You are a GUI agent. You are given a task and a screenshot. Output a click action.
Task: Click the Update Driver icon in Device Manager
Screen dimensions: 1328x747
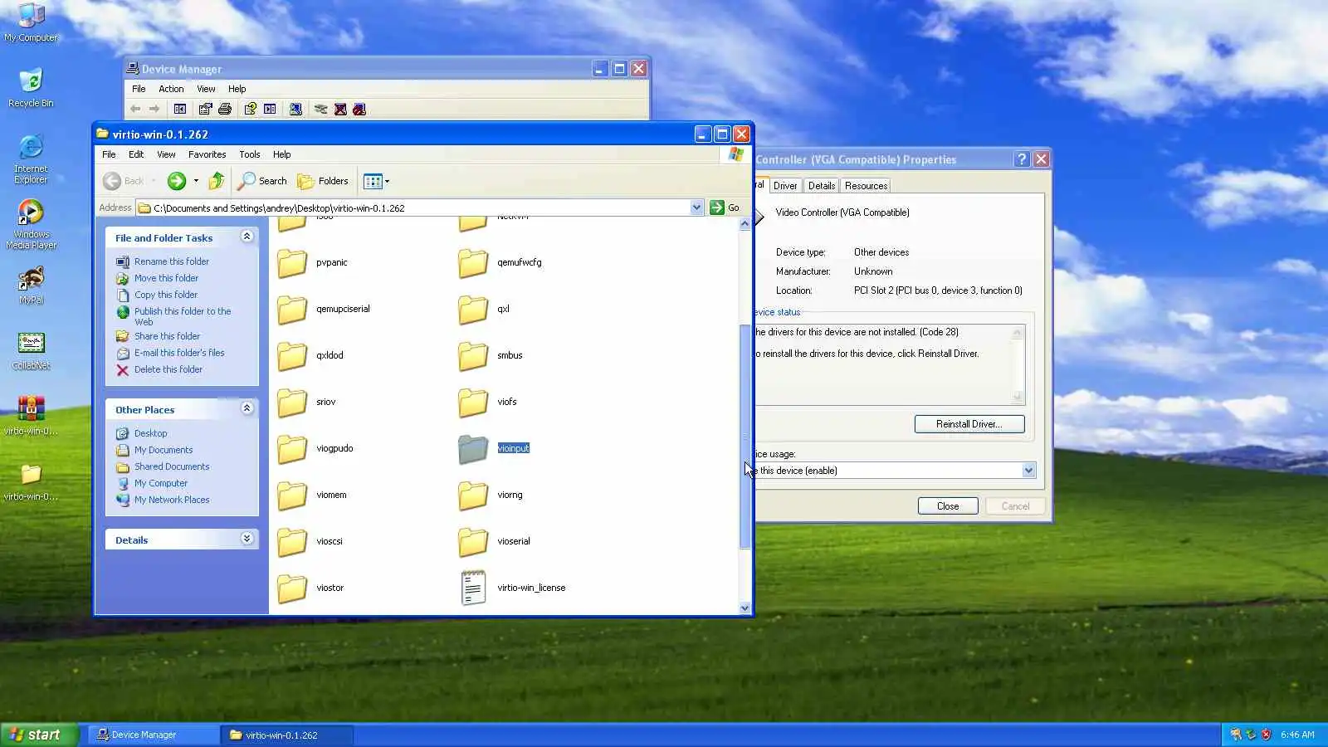tap(320, 109)
